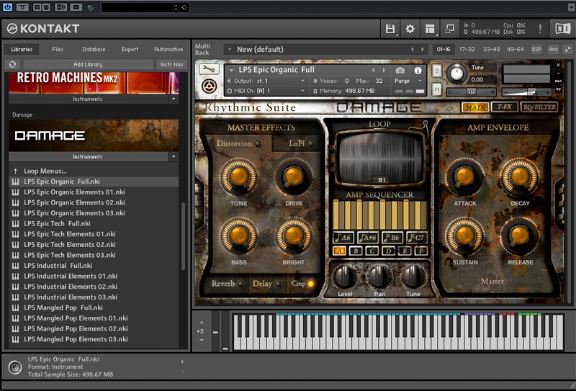
Task: Open host preset selector dropdown
Action: (x=176, y=7)
